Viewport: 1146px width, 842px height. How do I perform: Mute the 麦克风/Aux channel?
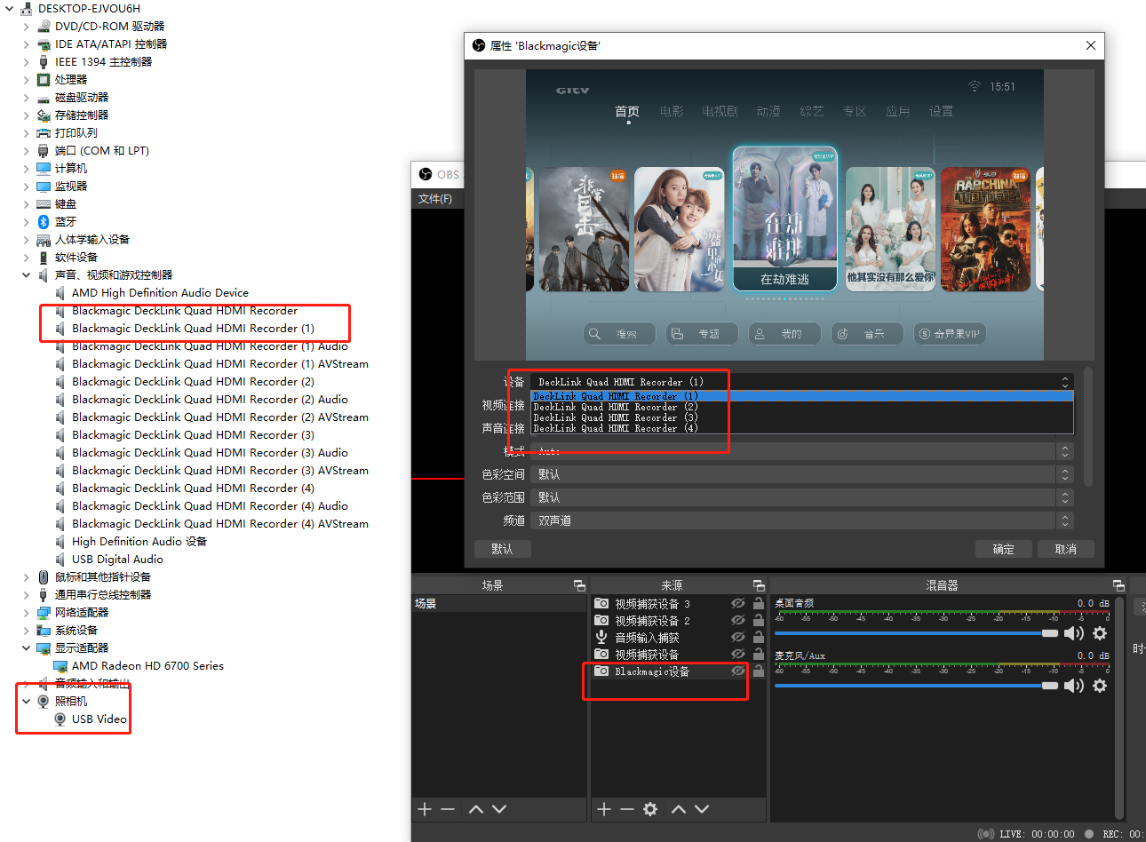1074,686
